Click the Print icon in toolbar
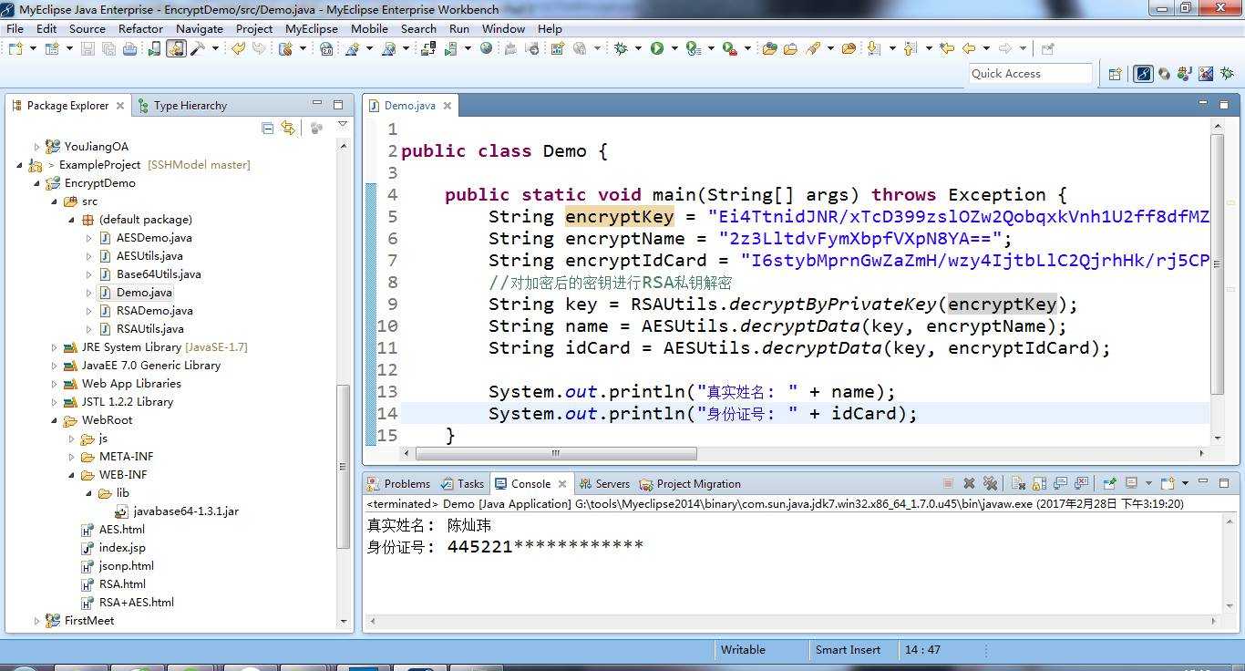This screenshot has width=1245, height=671. click(130, 48)
